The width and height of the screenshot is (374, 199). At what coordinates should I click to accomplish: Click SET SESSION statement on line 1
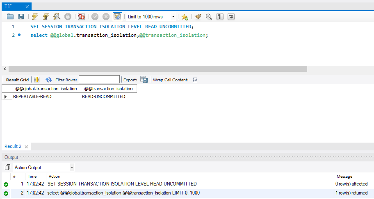coord(112,27)
